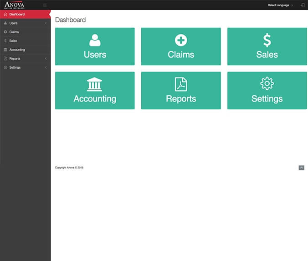This screenshot has height=261, width=308.
Task: Select Dashboard in the sidebar
Action: pos(17,15)
